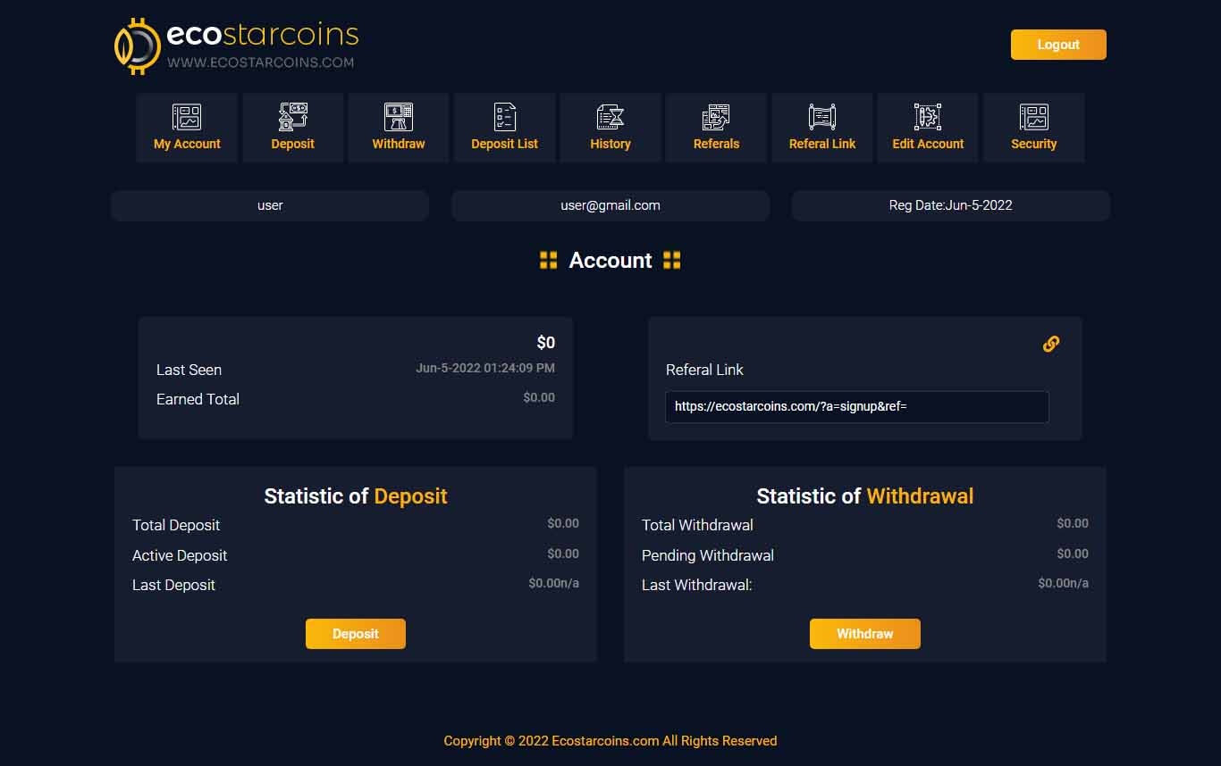This screenshot has width=1221, height=766.
Task: Click the chain link icon in Referal card
Action: 1051,344
